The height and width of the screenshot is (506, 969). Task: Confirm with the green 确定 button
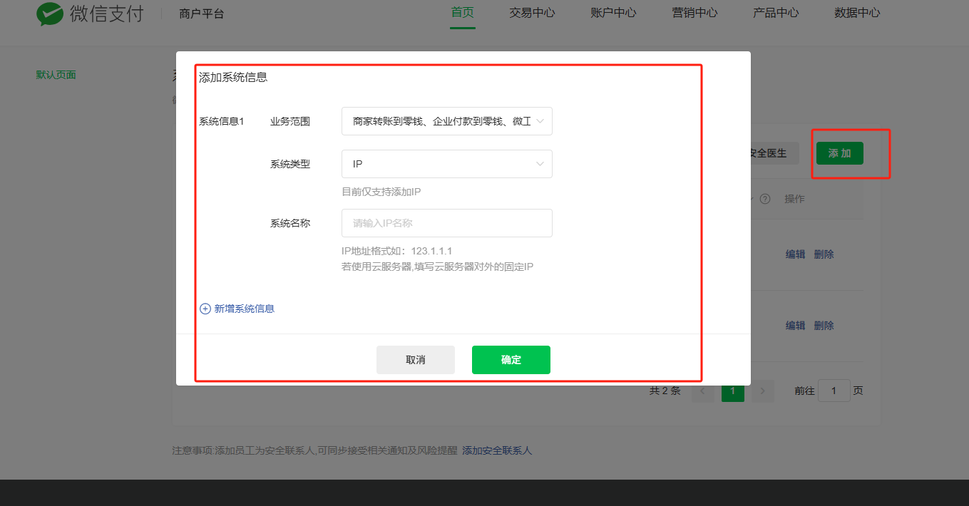coord(511,360)
